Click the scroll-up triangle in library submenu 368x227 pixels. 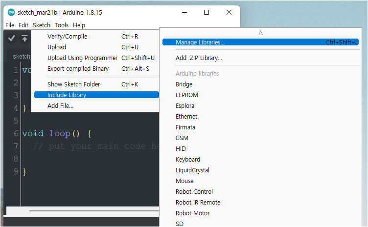[x=260, y=33]
